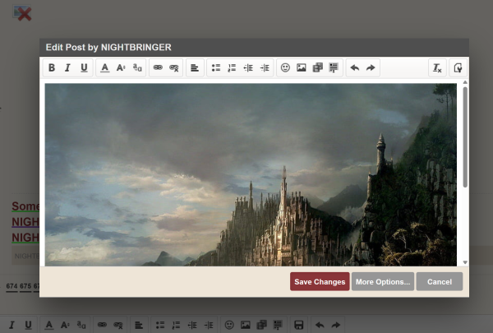Outdent text using the Edit Post toolbar
493x333 pixels.
pos(248,67)
